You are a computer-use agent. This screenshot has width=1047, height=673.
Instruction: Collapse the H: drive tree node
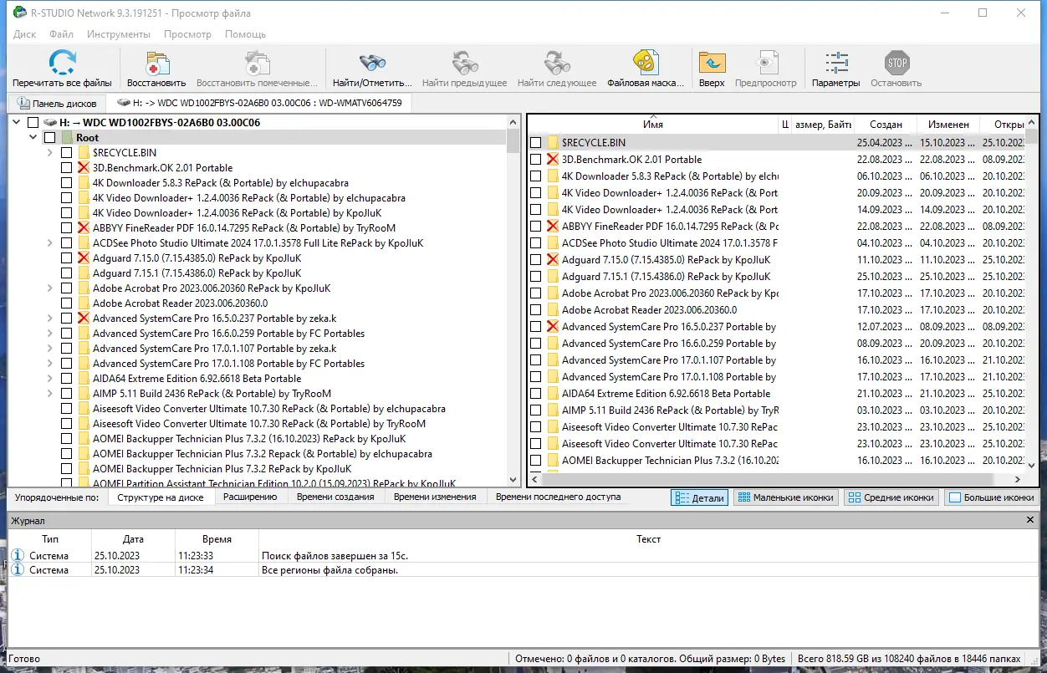point(16,123)
